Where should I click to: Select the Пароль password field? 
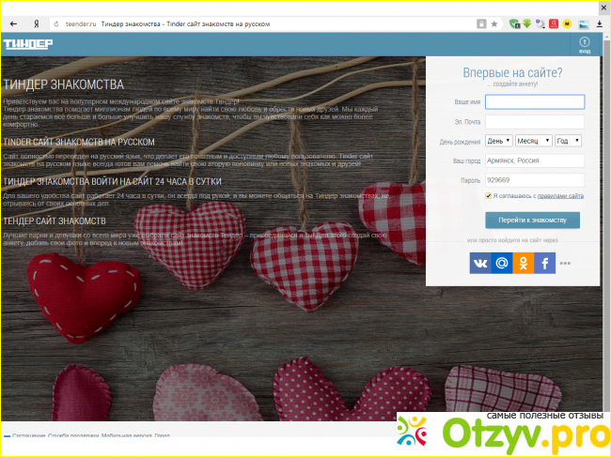tap(534, 179)
